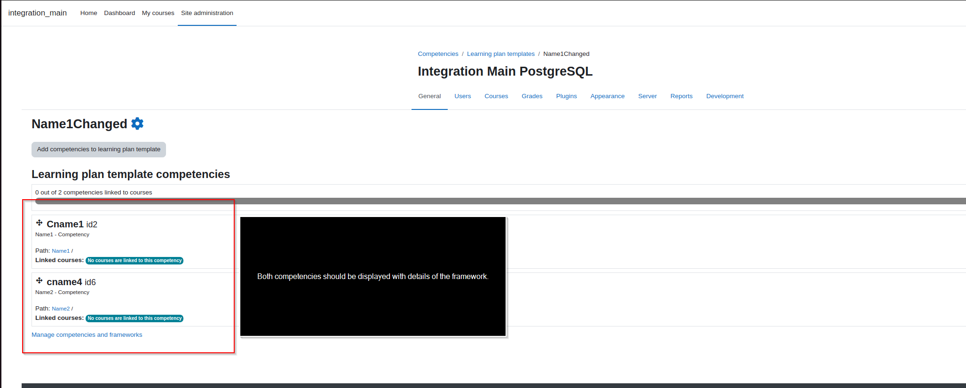Switch to the Appearance admin tab
Screen dimensions: 966x388
(x=607, y=96)
